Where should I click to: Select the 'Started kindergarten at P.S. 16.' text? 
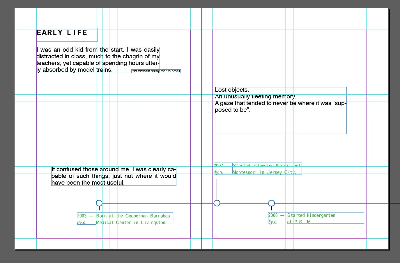325,218
